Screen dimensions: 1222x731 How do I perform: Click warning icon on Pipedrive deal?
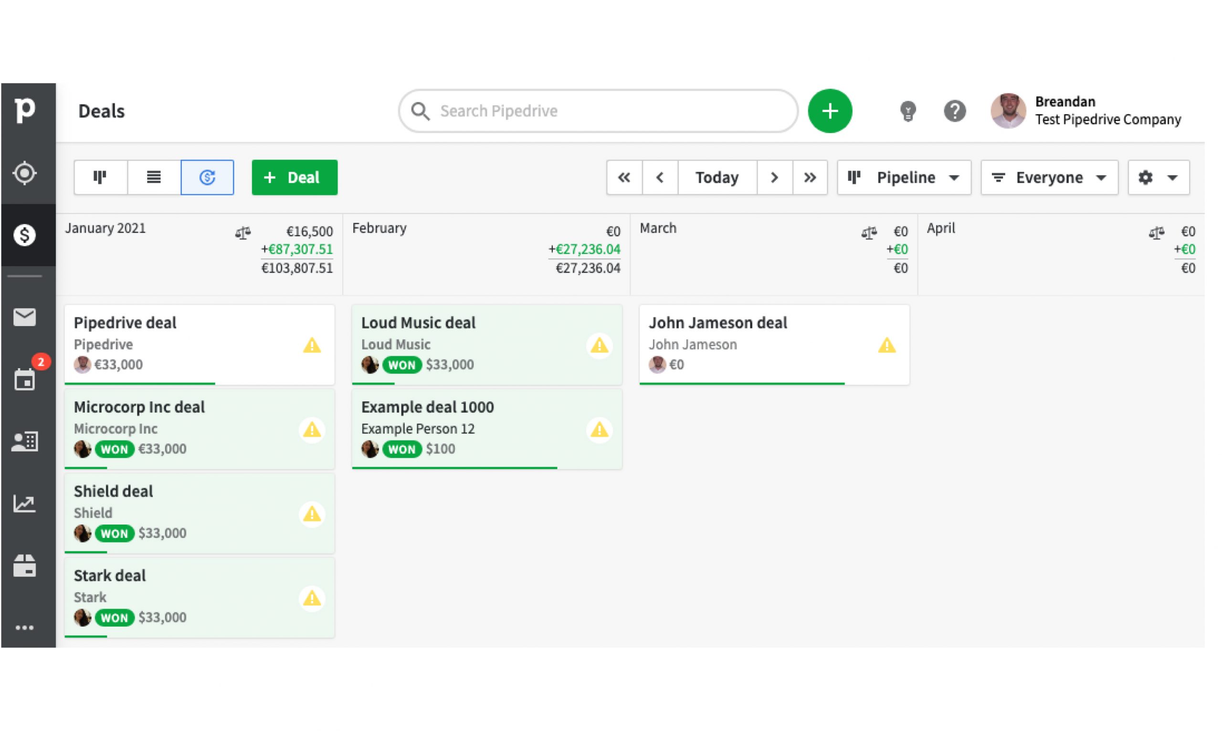(312, 345)
